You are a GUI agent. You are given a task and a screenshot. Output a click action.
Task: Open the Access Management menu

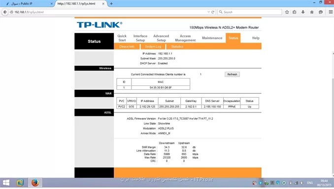(185, 38)
